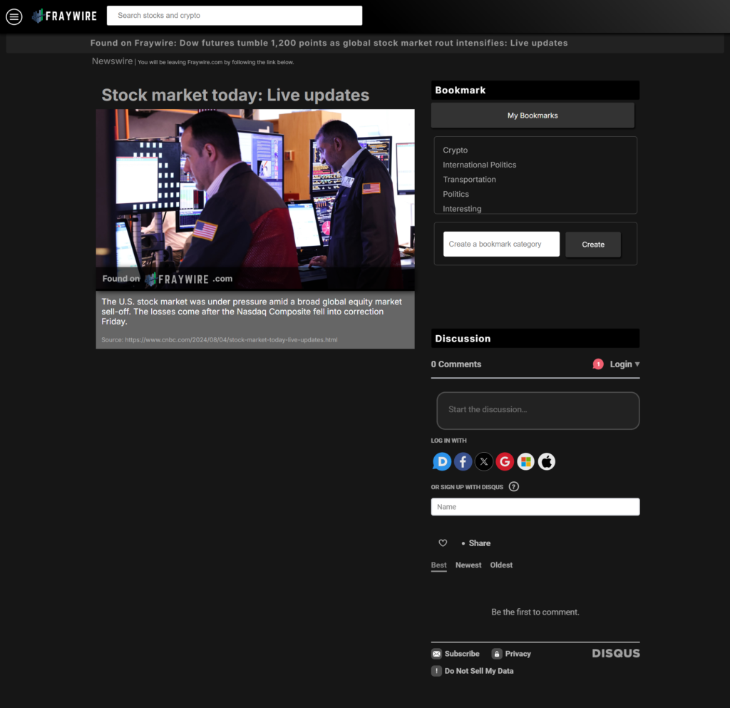Click the article summary text
Screen dimensions: 730x708
point(252,312)
